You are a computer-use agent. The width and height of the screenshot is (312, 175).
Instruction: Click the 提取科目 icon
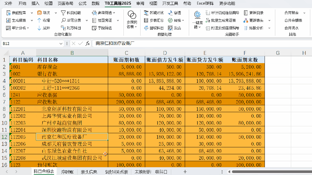click(146, 28)
